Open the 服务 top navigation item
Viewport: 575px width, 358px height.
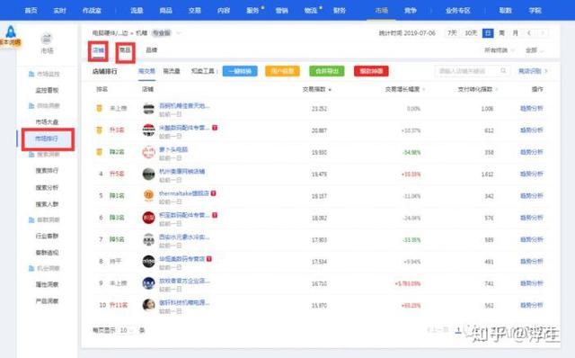(252, 10)
